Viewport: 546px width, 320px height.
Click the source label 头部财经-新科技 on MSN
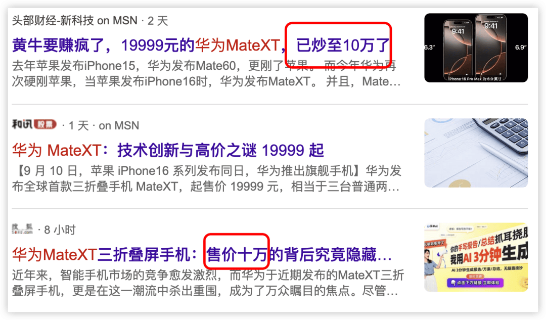pos(75,21)
